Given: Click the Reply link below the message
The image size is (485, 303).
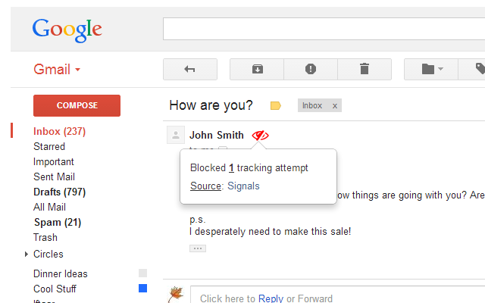Looking at the screenshot, I should [271, 298].
